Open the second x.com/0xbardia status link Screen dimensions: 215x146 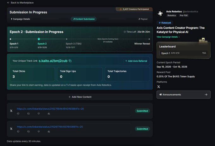tap(50, 127)
